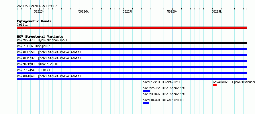The image size is (255, 114).
Task: Click the nsv5562478 black variant bar
Action: [x=132, y=43]
